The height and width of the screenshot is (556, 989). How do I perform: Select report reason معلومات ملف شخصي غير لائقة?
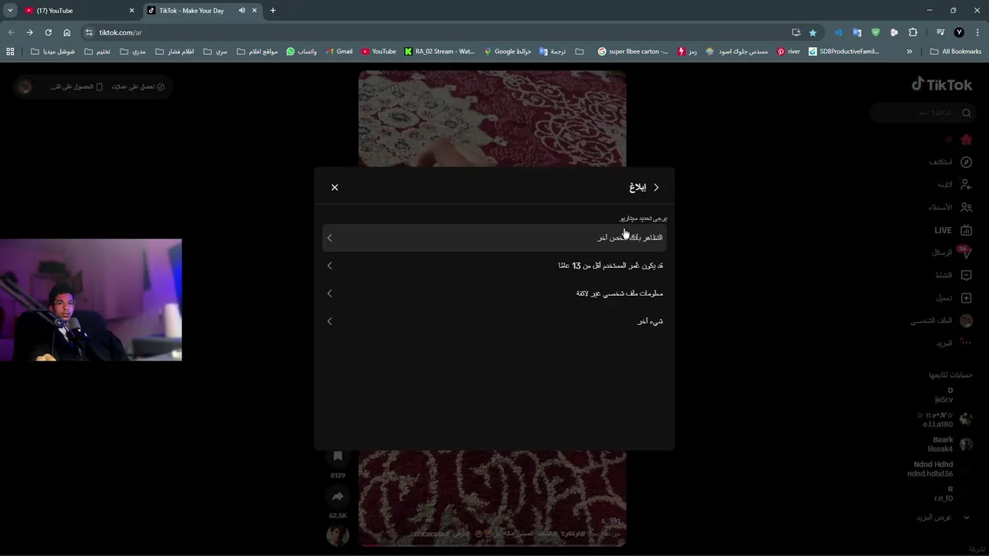[494, 293]
